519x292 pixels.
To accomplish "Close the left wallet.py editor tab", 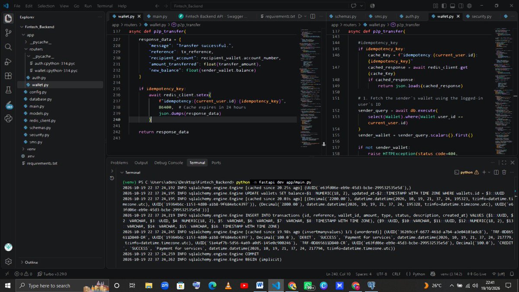I will pos(139,16).
